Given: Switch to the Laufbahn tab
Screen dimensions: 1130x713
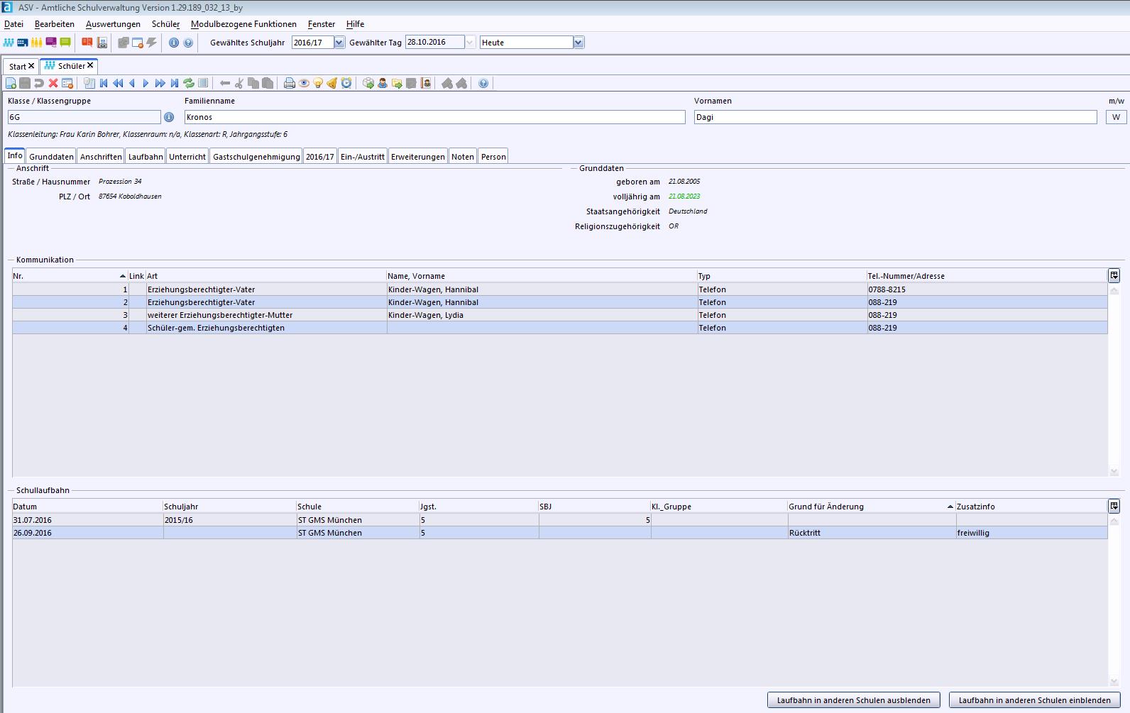Looking at the screenshot, I should [x=146, y=157].
